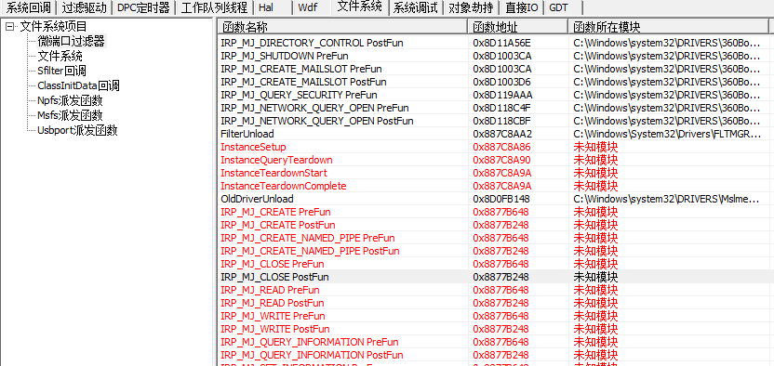774x366 pixels.
Task: Select IRP_MJ_SHUTDOWN PreFun row
Action: point(493,56)
